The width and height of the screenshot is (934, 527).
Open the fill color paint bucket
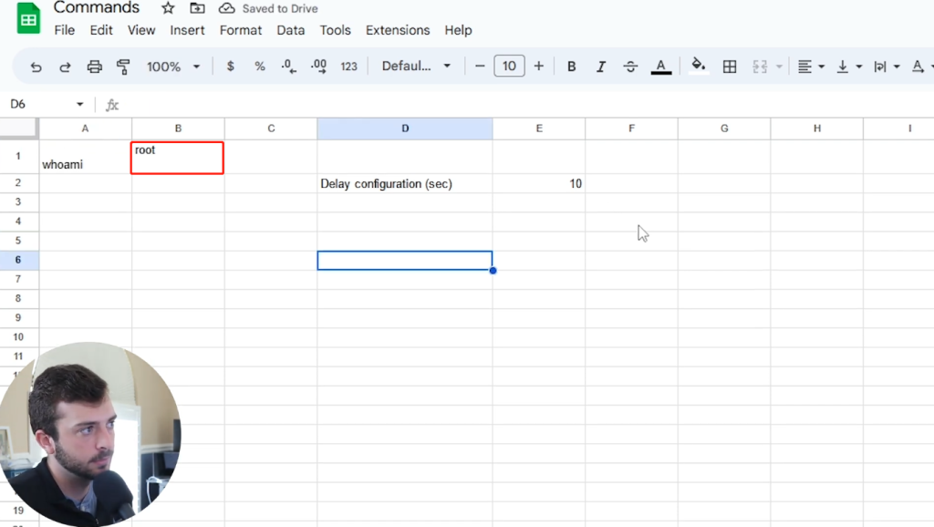tap(698, 66)
